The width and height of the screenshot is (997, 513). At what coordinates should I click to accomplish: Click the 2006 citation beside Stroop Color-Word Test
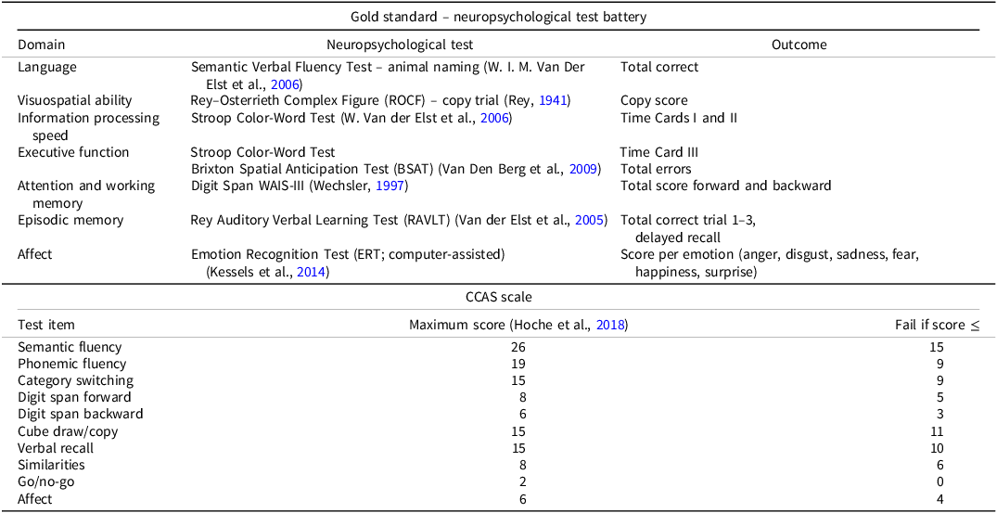coord(496,118)
